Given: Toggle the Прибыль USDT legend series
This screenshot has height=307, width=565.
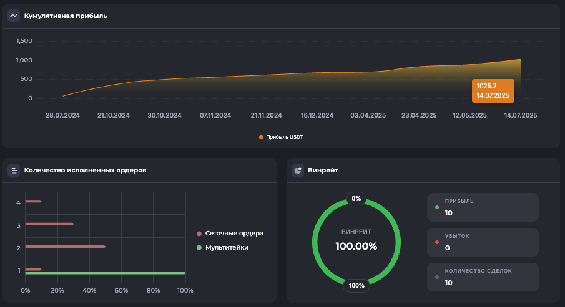Looking at the screenshot, I should 280,137.
